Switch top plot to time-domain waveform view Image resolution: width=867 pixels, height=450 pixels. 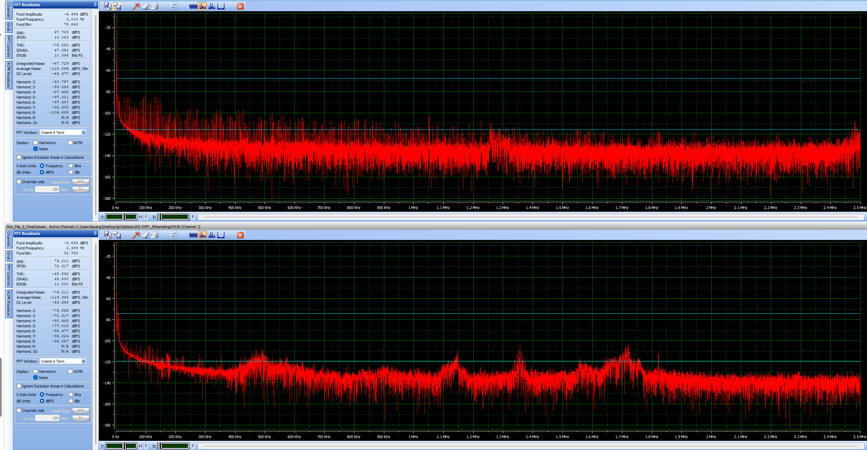tap(193, 6)
